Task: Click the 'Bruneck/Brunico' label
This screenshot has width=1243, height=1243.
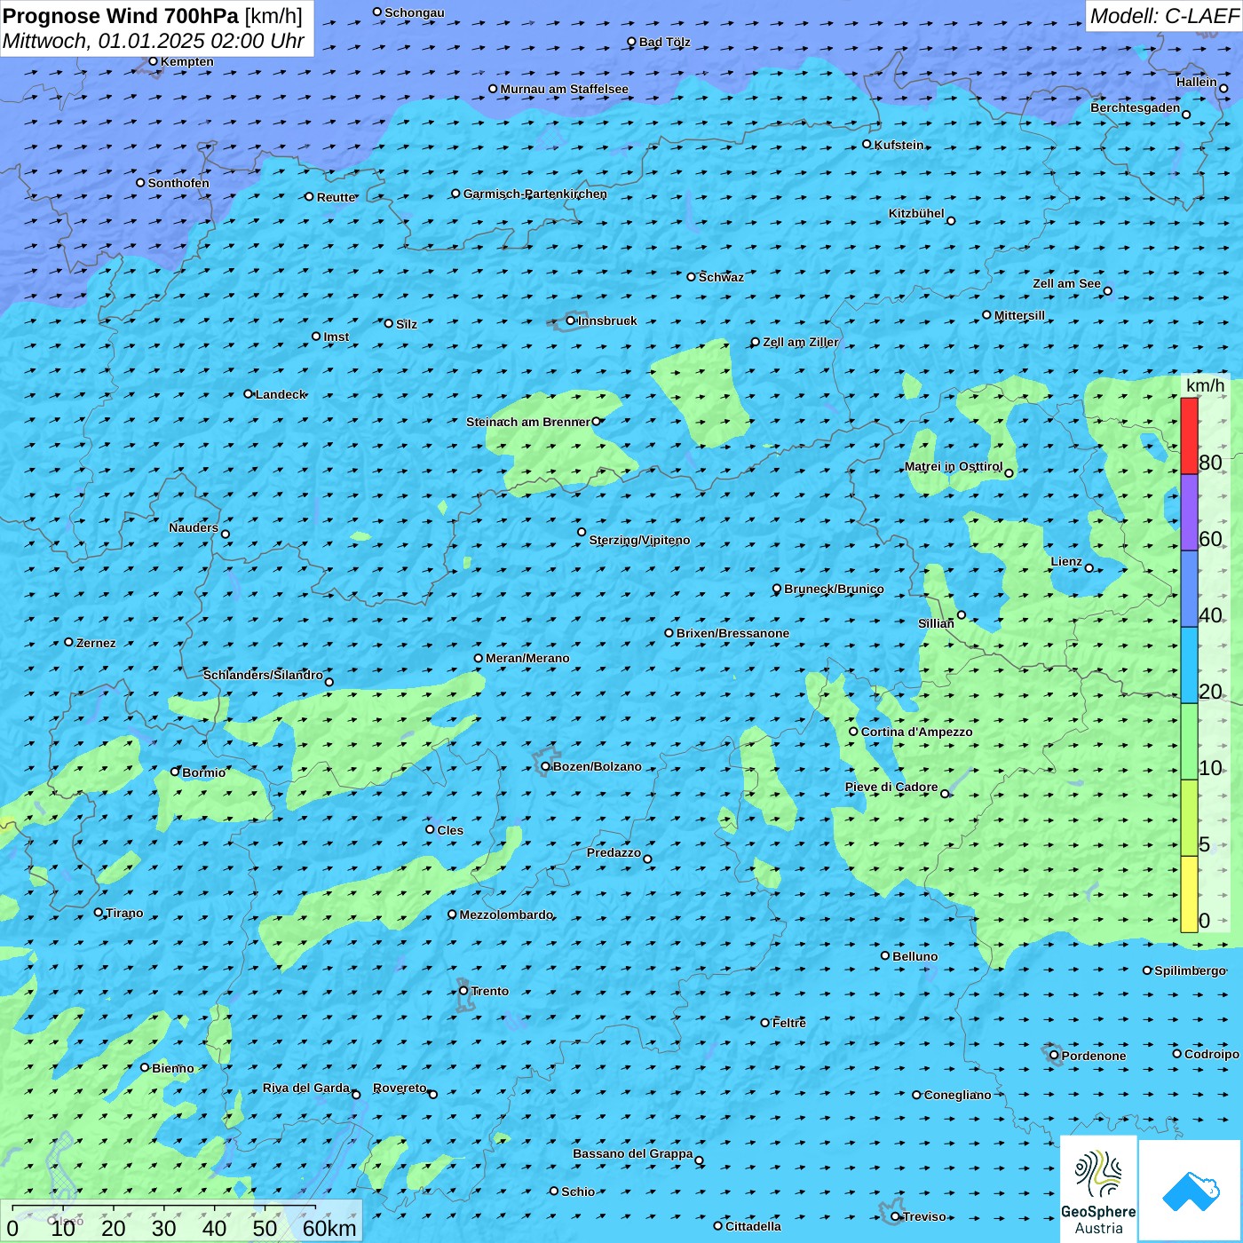Action: (834, 589)
